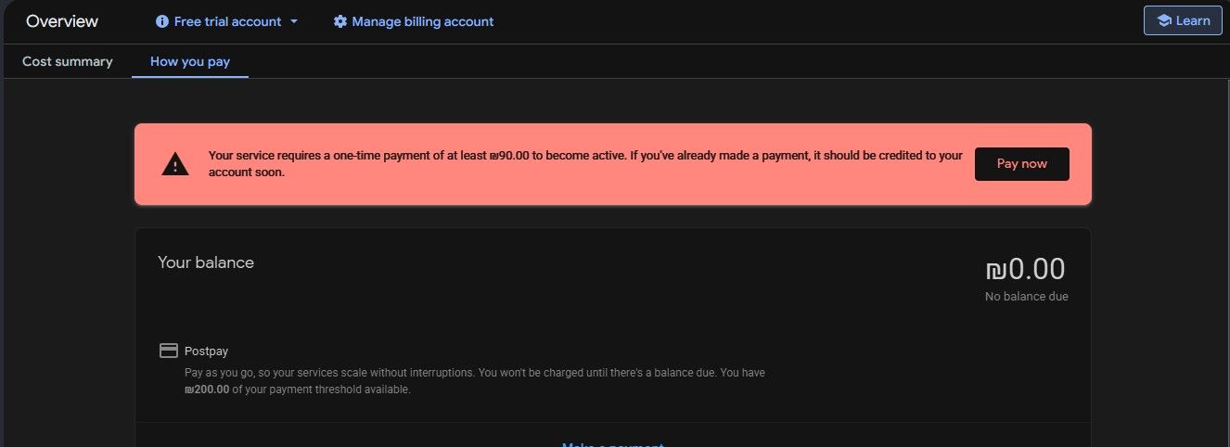1230x447 pixels.
Task: Click the ₪0.00 balance amount
Action: click(1025, 269)
